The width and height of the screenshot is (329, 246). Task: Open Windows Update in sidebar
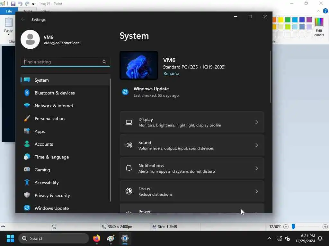pos(65,208)
